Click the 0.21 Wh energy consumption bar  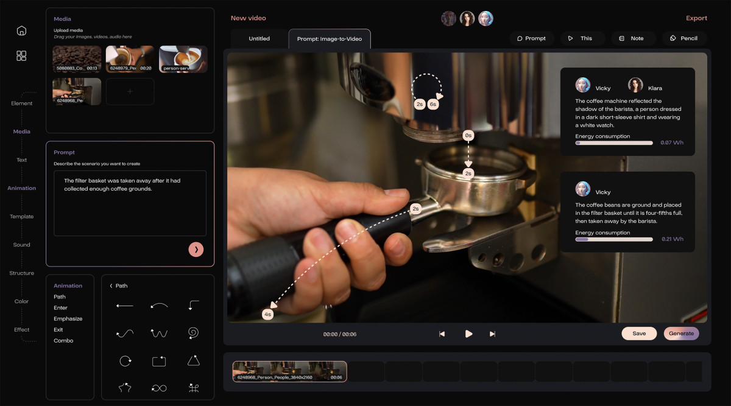pyautogui.click(x=614, y=239)
